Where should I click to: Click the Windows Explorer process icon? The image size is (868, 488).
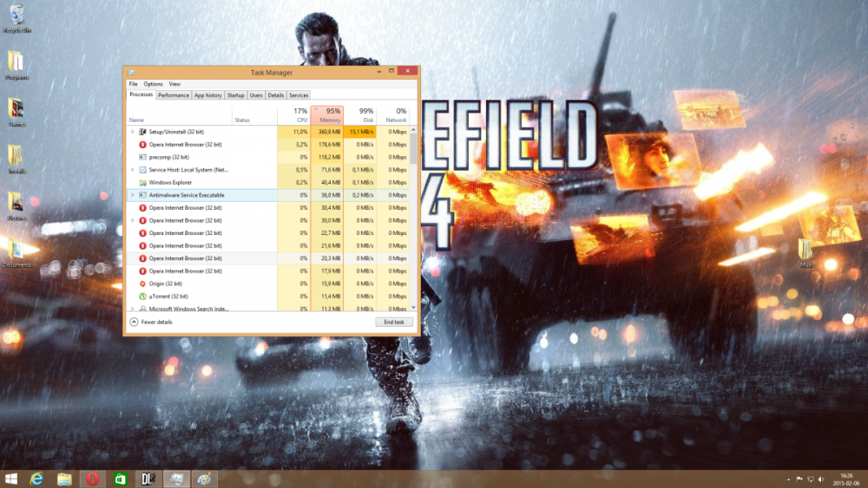tap(142, 182)
